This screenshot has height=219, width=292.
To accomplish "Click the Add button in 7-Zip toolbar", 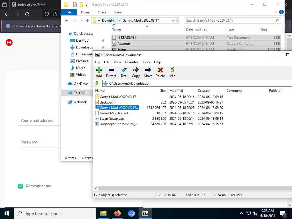I will (x=99, y=72).
